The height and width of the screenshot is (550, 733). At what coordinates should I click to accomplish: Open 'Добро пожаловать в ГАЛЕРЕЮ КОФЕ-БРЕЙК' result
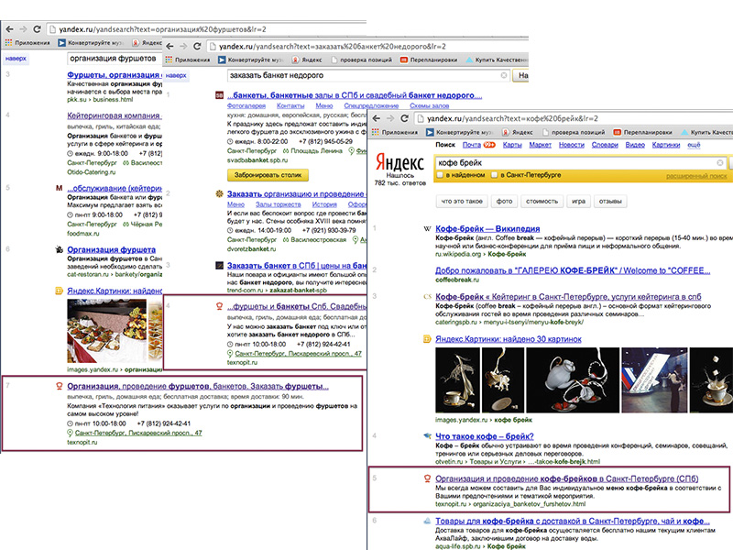573,270
